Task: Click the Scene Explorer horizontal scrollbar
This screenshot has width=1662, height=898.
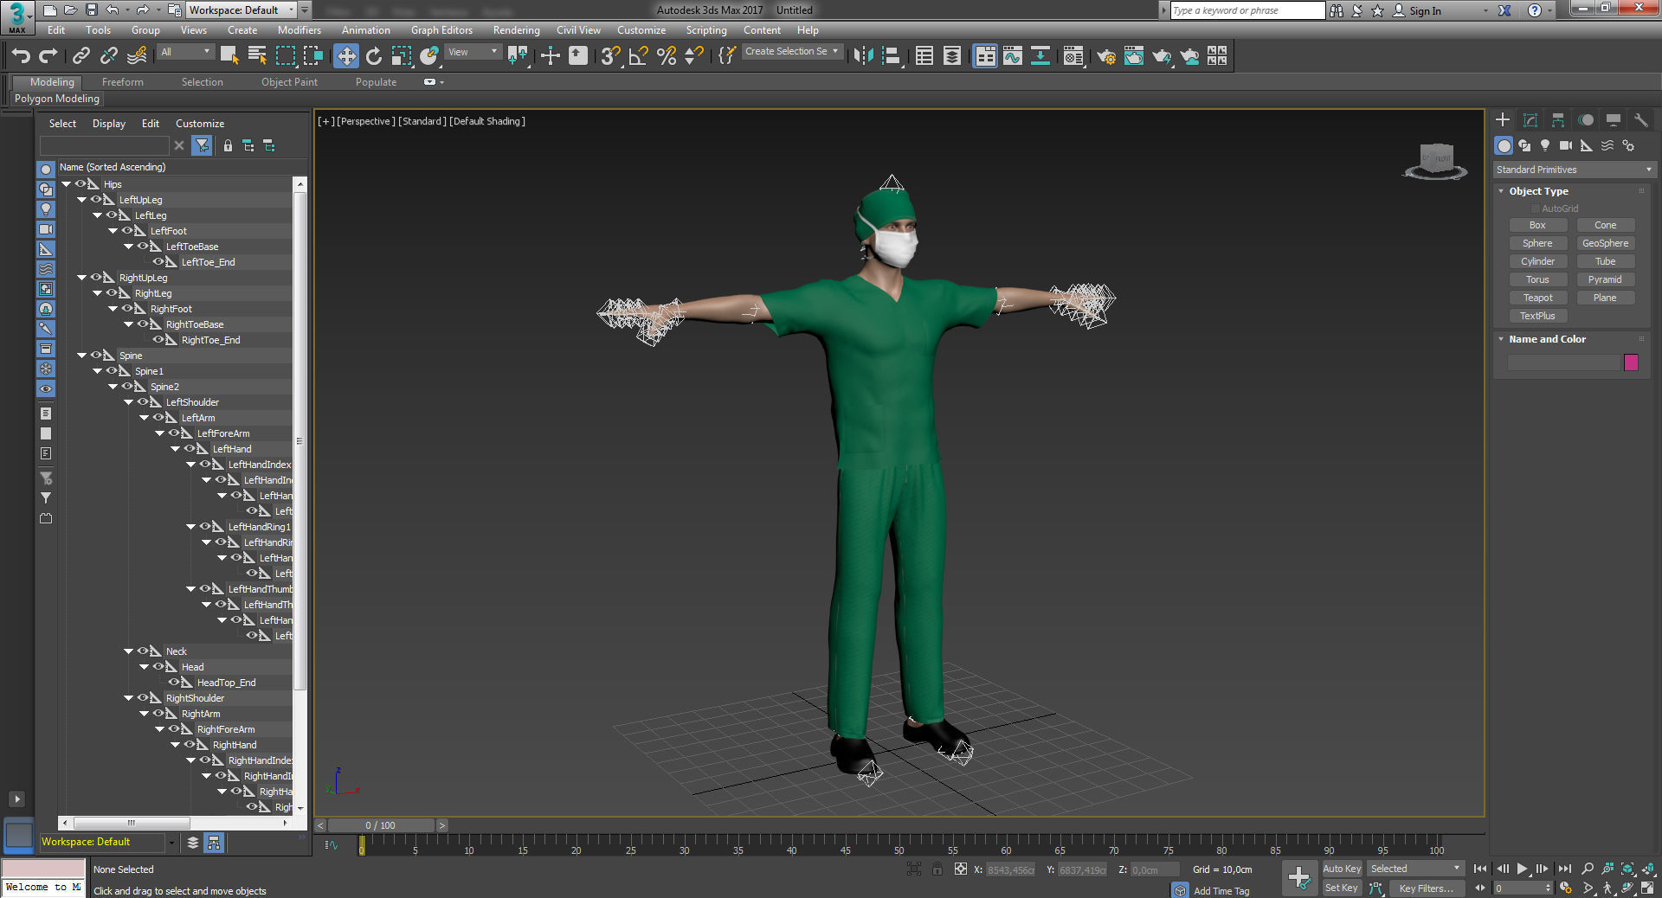Action: pos(132,823)
